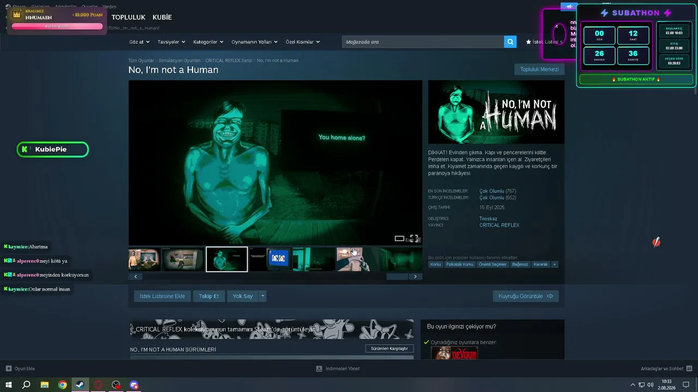698x392 pixels.
Task: Select the Karanlık tag
Action: (540, 265)
